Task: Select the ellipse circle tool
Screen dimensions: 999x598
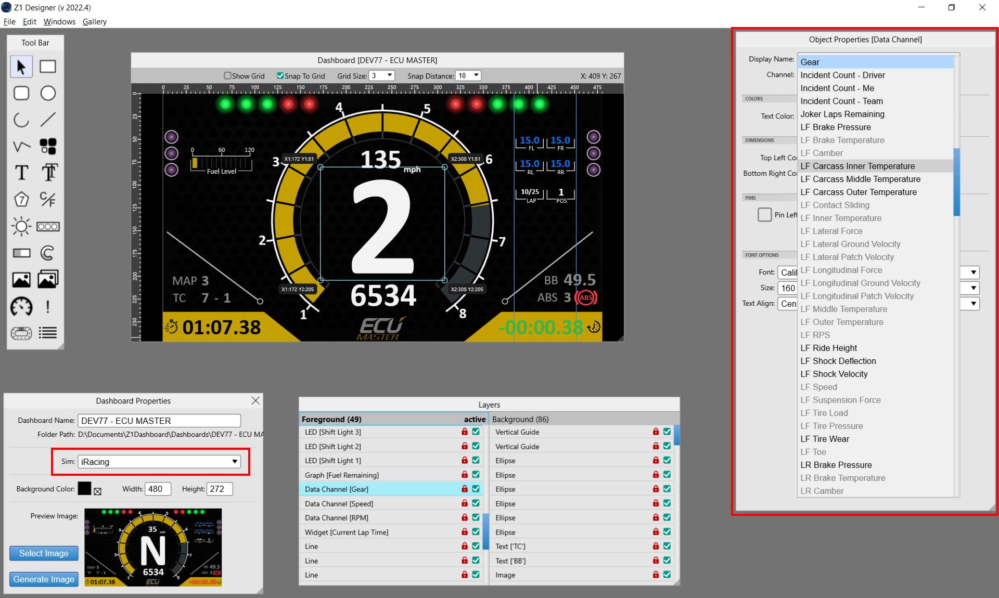Action: [48, 93]
